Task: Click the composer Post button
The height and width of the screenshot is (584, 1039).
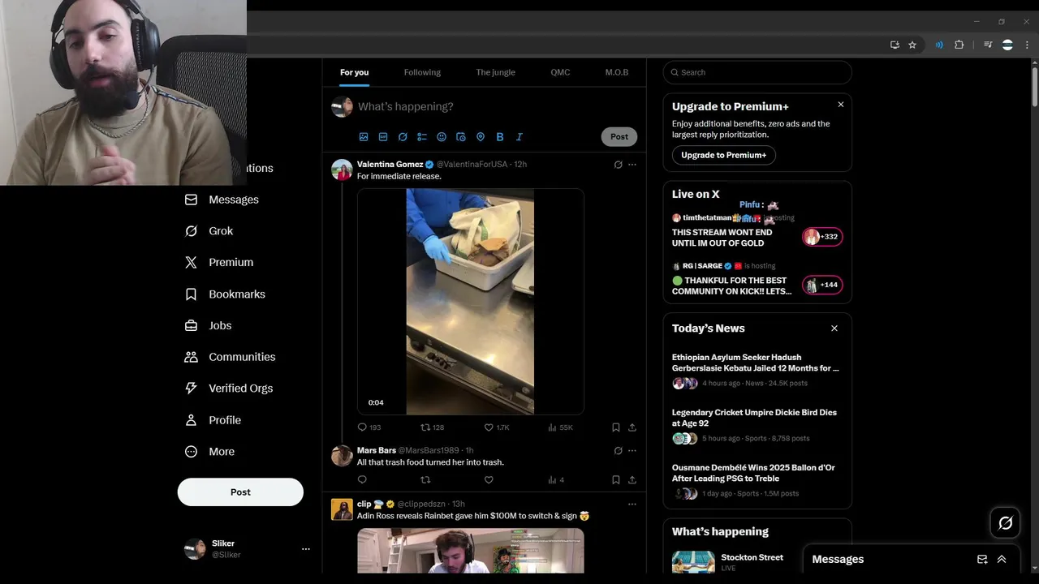Action: [619, 137]
